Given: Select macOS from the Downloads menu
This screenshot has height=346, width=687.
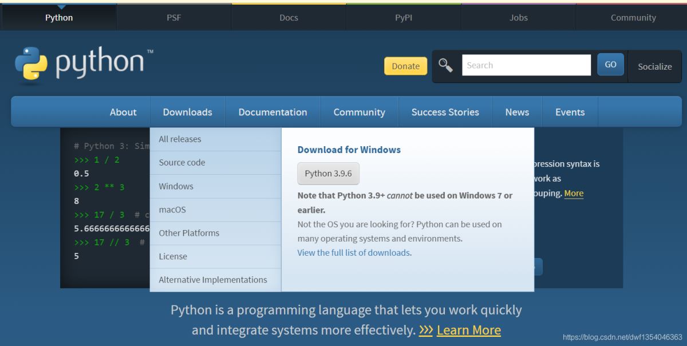Looking at the screenshot, I should pos(172,210).
